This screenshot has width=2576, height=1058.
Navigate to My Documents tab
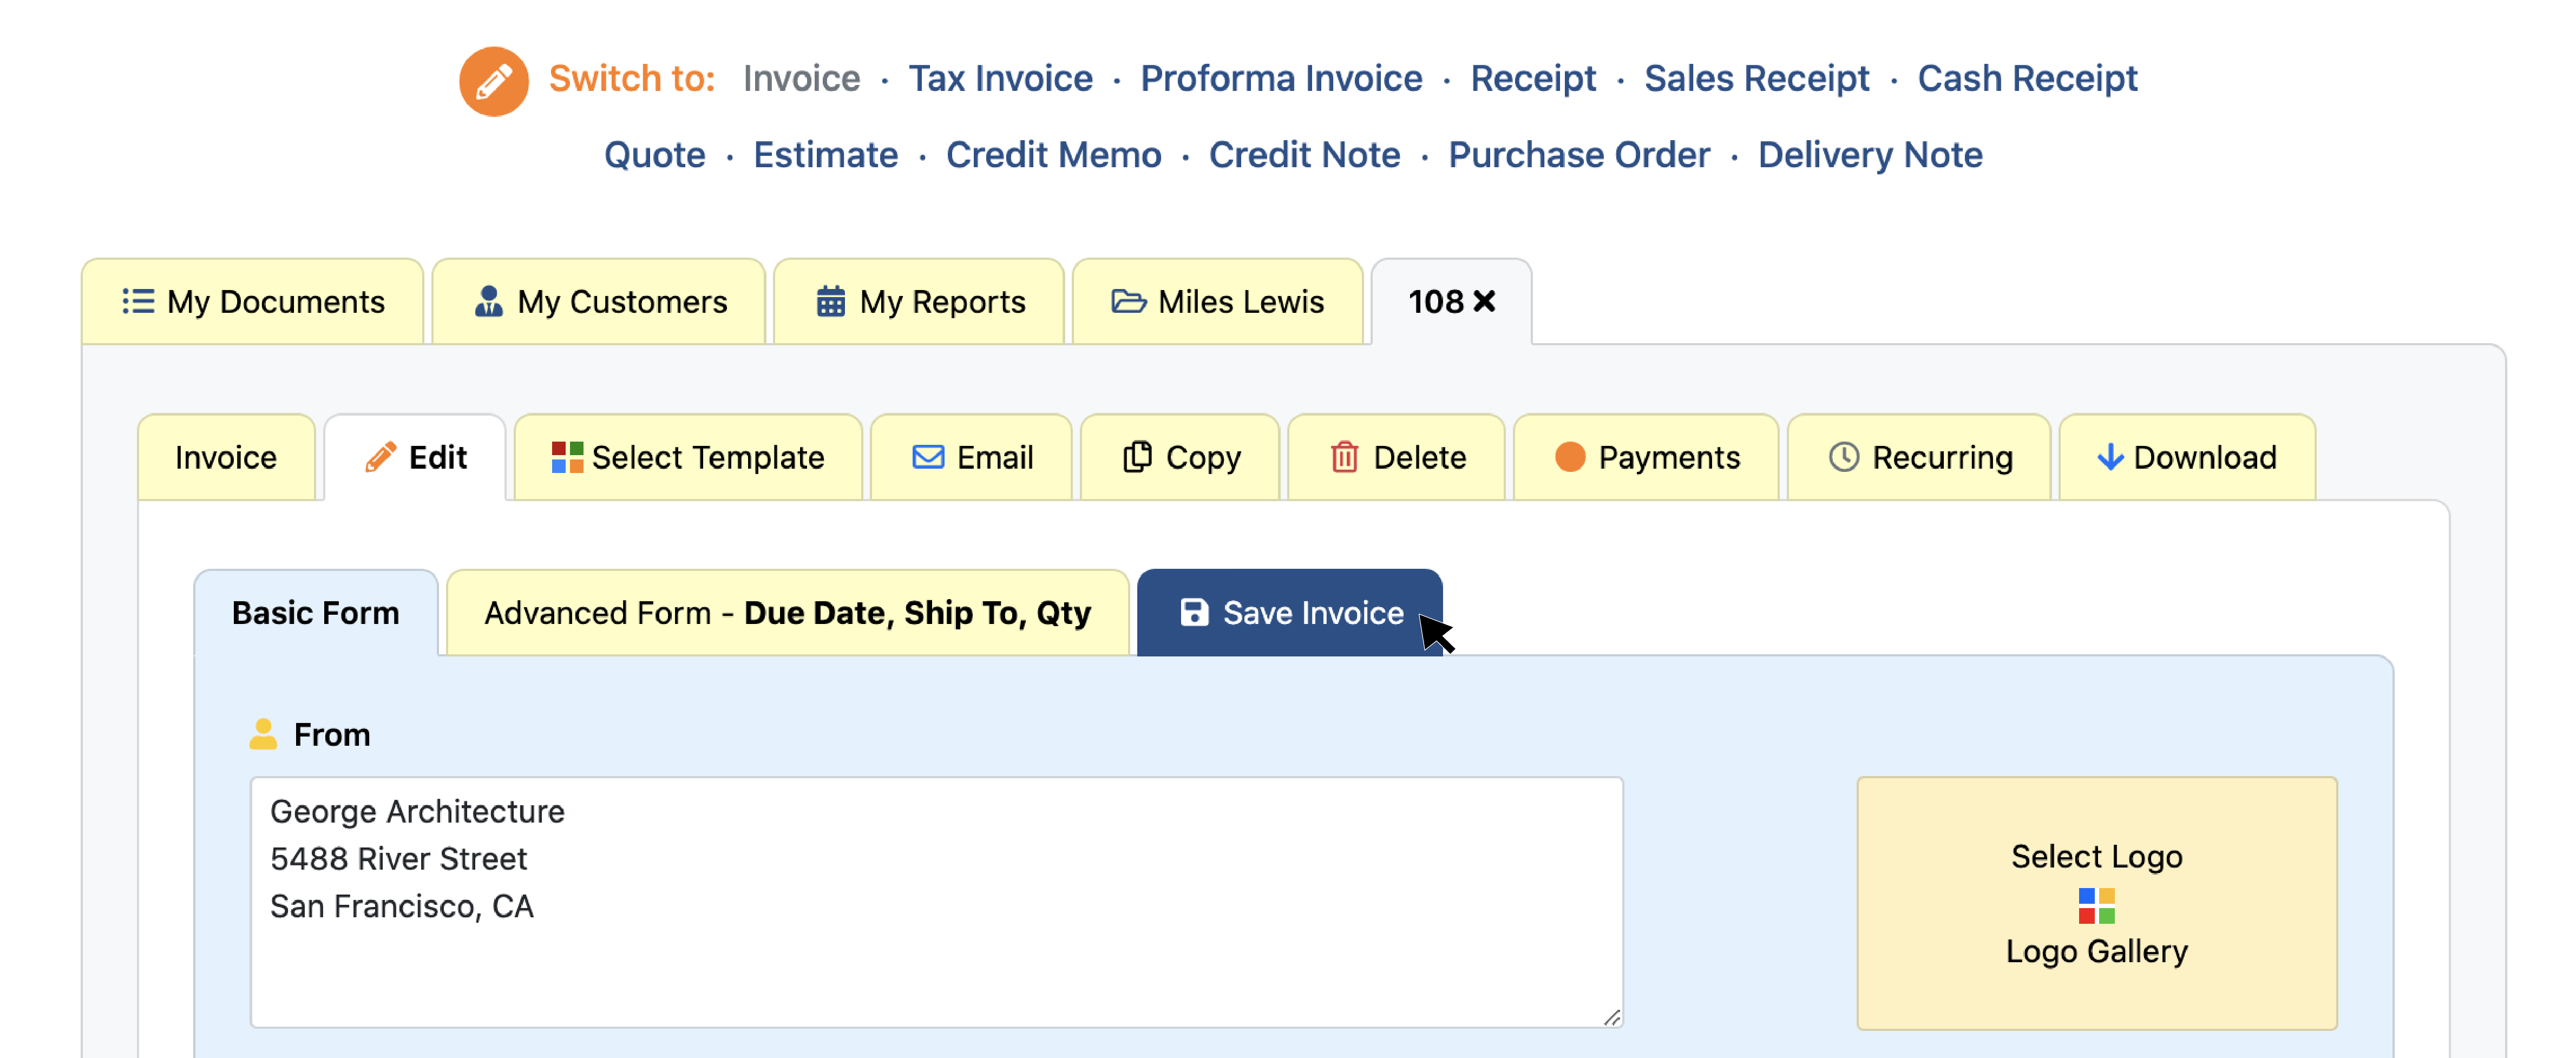[254, 301]
